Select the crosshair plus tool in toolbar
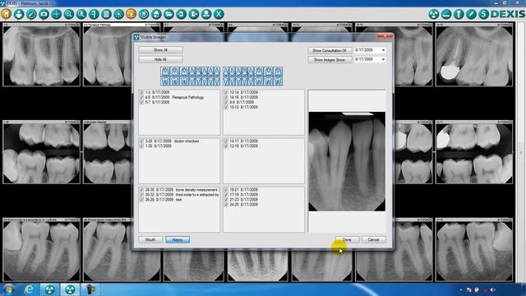The width and height of the screenshot is (526, 296). coord(56,14)
